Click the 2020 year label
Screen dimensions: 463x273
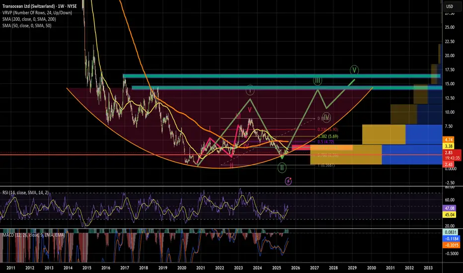point(182,268)
